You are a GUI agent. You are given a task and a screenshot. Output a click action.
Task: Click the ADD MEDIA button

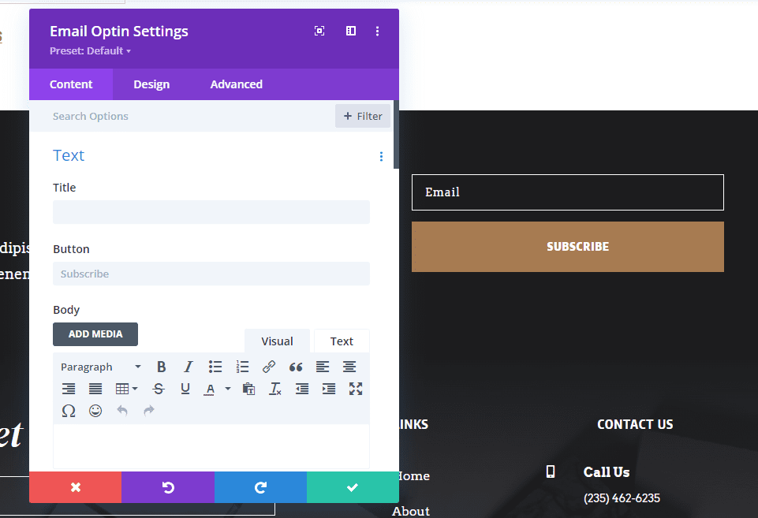95,334
